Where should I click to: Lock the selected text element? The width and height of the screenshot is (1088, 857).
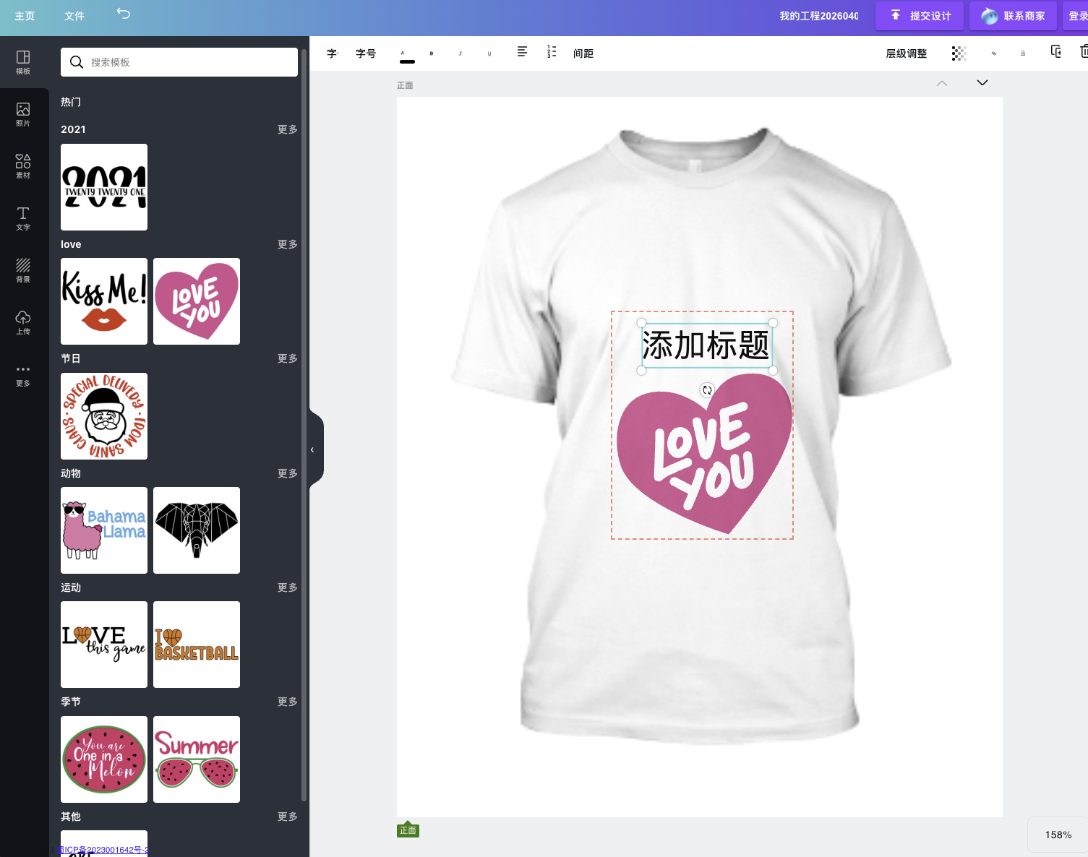pyautogui.click(x=1022, y=53)
